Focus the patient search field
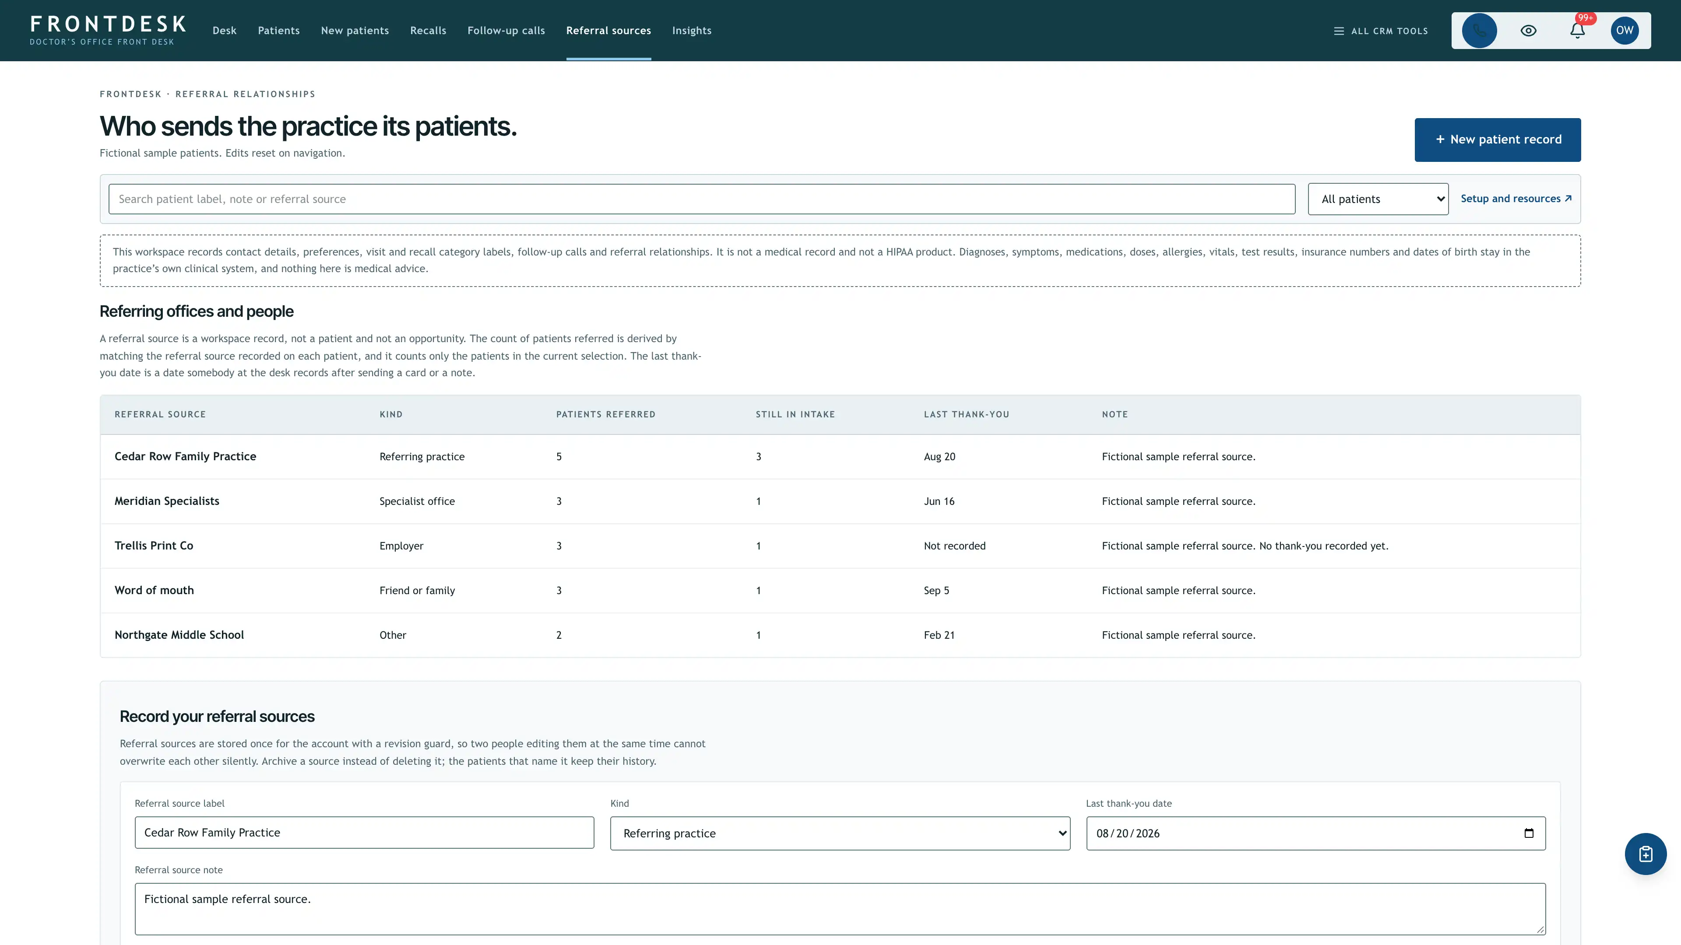The width and height of the screenshot is (1681, 945). 701,199
